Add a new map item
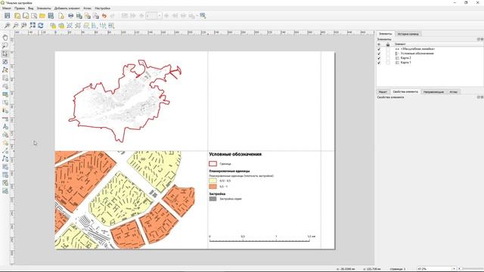Viewport: 484px width, 272px height. (x=5, y=78)
